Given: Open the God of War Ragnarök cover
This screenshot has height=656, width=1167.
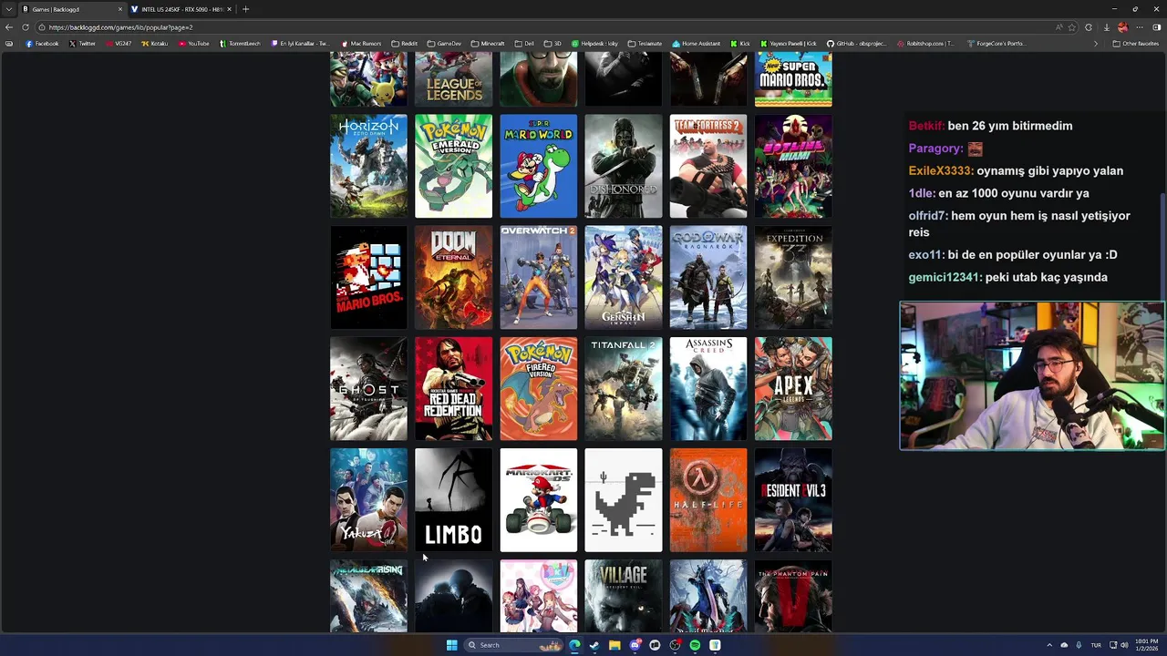Looking at the screenshot, I should [x=707, y=277].
